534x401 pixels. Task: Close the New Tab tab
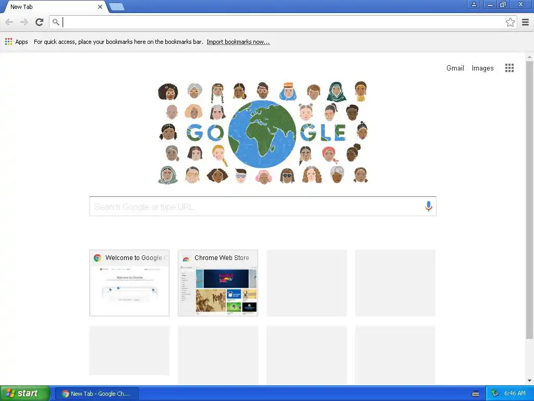tap(100, 6)
